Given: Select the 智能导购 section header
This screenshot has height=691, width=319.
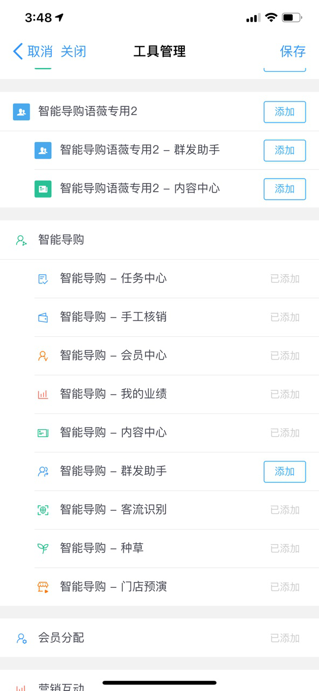Looking at the screenshot, I should point(159,240).
